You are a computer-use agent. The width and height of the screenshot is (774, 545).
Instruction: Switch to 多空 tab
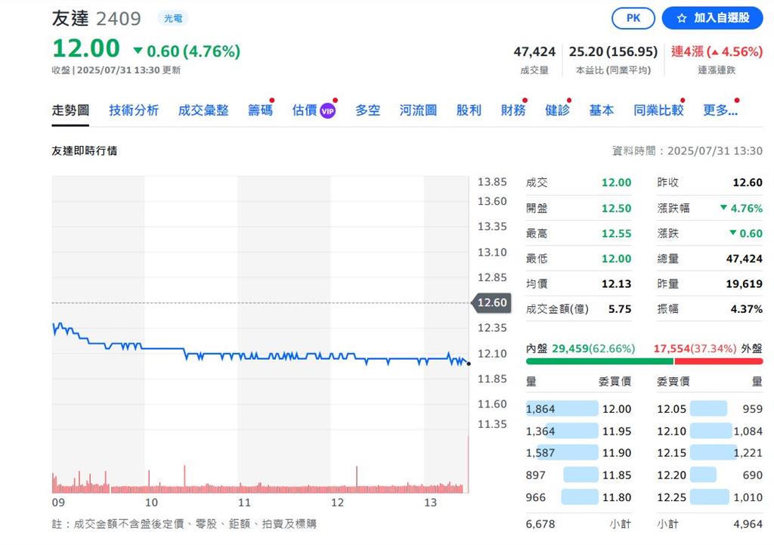pyautogui.click(x=368, y=110)
